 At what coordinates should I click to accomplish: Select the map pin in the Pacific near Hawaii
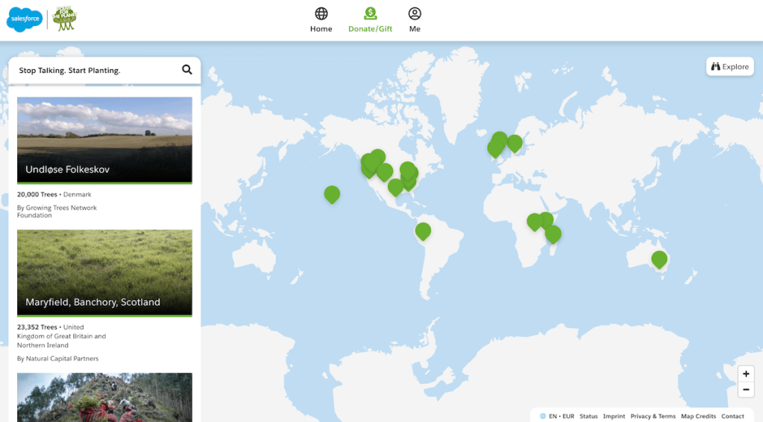click(332, 194)
